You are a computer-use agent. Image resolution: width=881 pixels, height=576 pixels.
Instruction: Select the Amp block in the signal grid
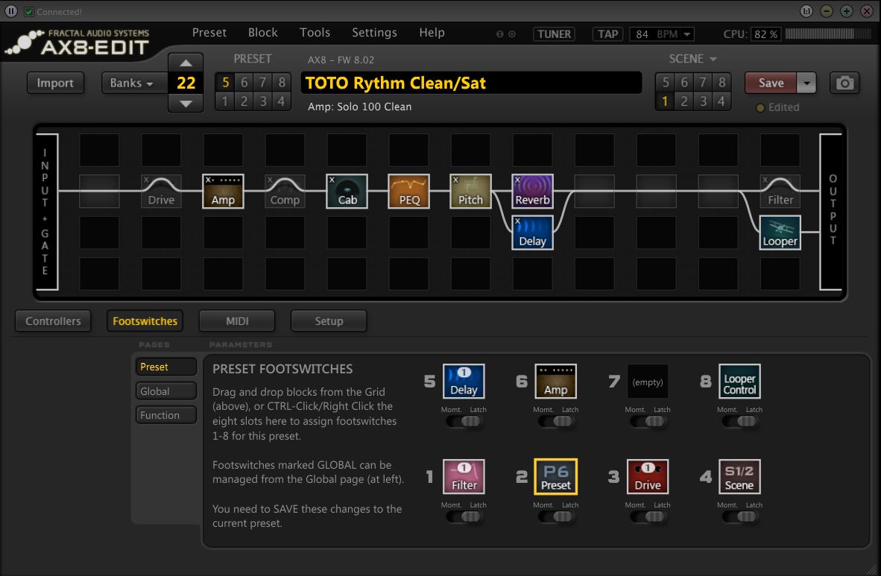pos(222,191)
